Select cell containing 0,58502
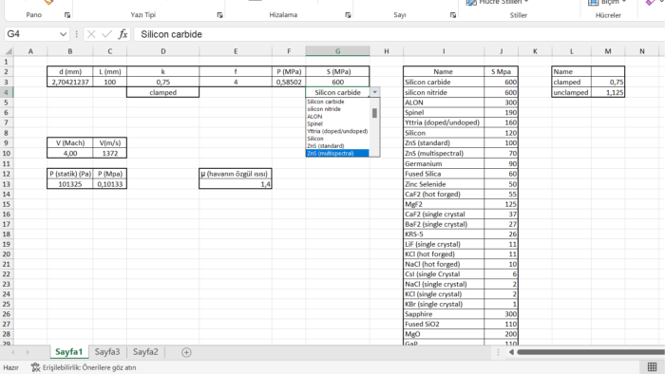Viewport: 665px width, 374px height. [x=289, y=83]
